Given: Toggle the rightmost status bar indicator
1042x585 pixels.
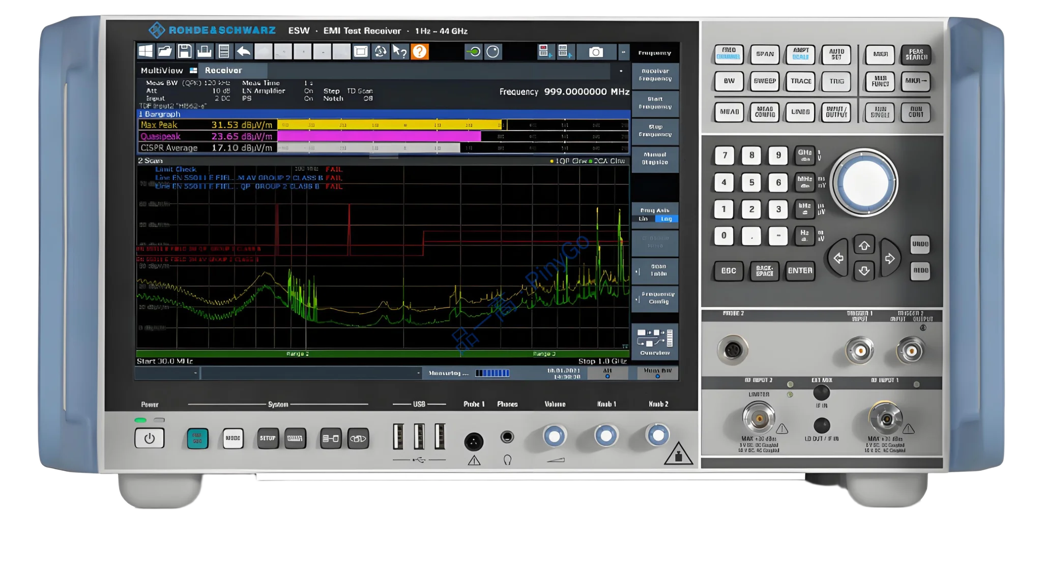Looking at the screenshot, I should (x=657, y=374).
